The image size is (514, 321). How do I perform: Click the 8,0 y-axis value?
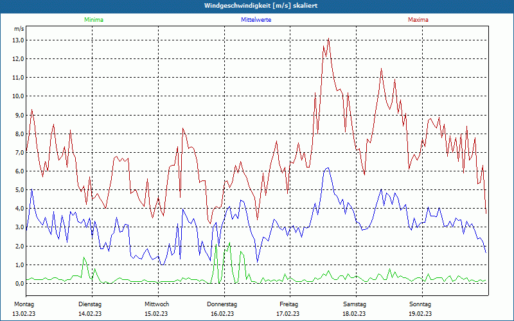pyautogui.click(x=19, y=134)
